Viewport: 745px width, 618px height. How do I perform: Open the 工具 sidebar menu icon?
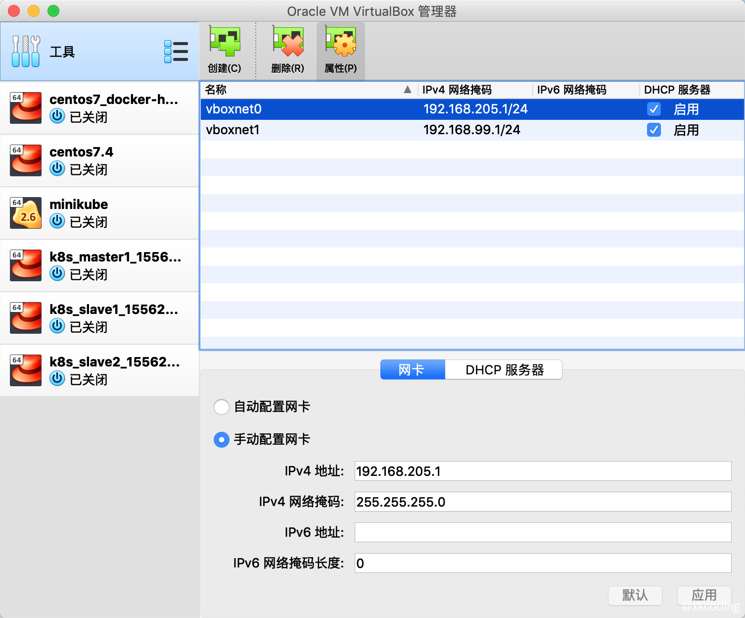pyautogui.click(x=177, y=51)
